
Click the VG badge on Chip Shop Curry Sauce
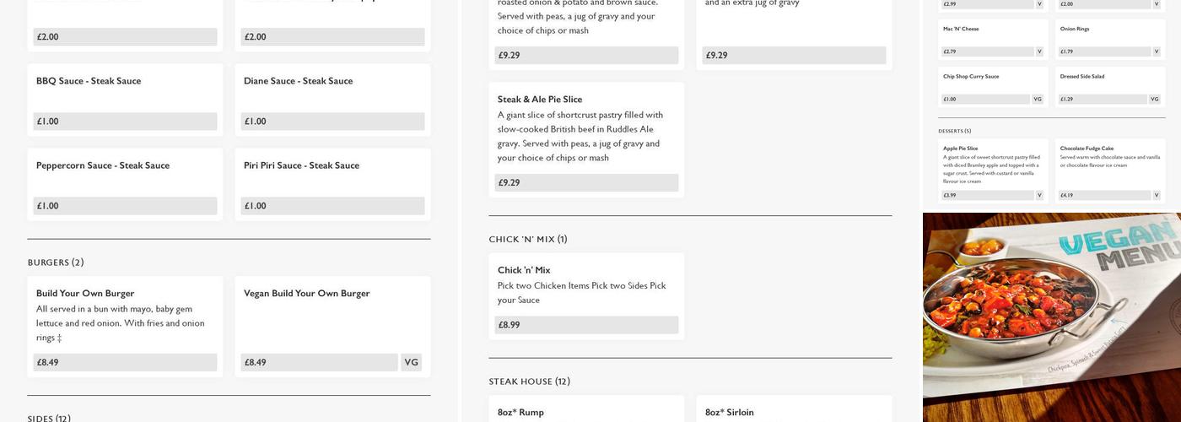(x=1038, y=99)
